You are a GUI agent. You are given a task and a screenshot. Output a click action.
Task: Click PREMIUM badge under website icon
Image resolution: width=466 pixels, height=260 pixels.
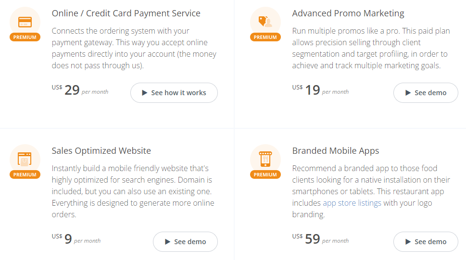click(x=25, y=174)
